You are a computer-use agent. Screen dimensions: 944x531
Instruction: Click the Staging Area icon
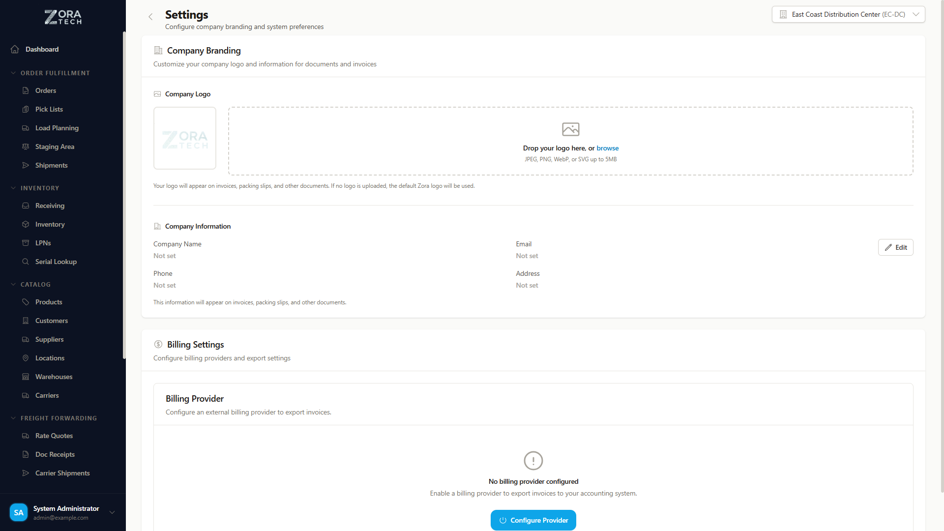click(x=26, y=147)
